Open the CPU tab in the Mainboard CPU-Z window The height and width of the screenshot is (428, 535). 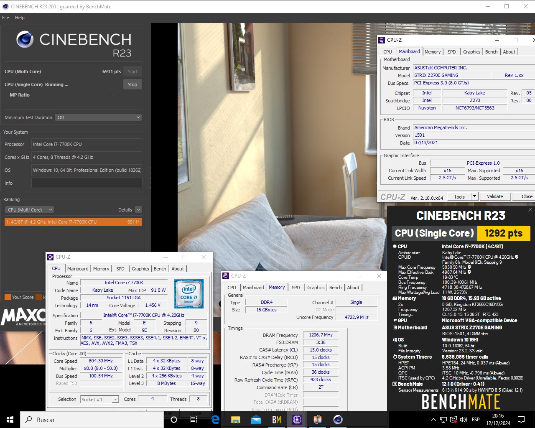point(387,52)
